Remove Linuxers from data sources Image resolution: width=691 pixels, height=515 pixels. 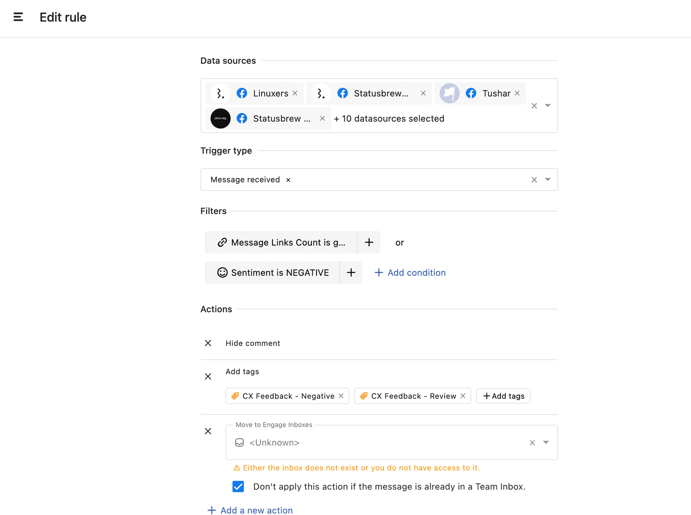[295, 94]
